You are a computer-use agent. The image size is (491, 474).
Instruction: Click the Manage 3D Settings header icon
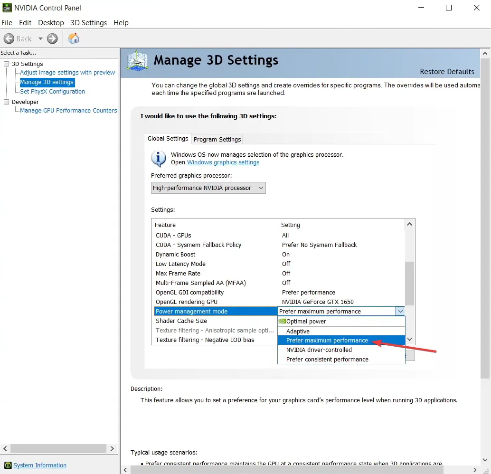137,61
